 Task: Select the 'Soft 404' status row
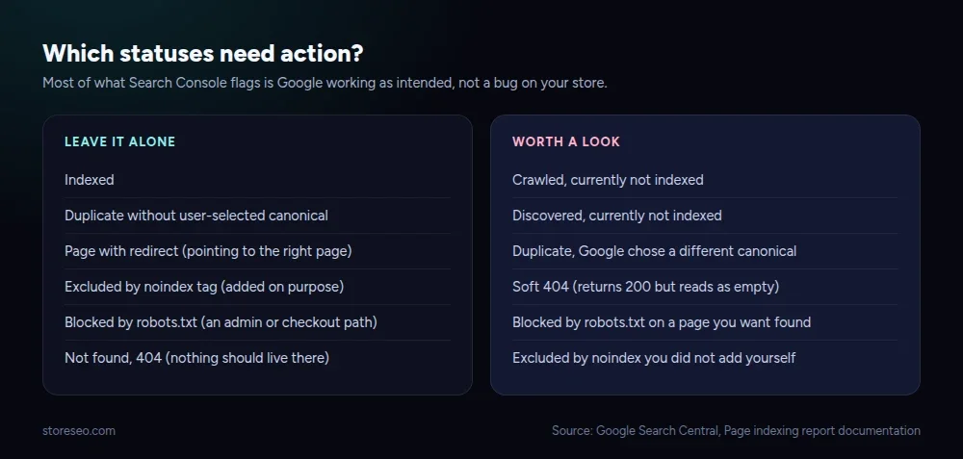pyautogui.click(x=705, y=287)
